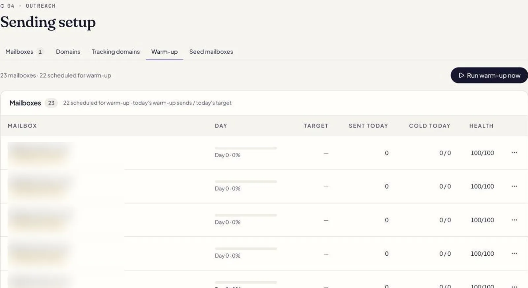This screenshot has width=528, height=288.
Task: Select the Warm-up tab
Action: pyautogui.click(x=164, y=52)
